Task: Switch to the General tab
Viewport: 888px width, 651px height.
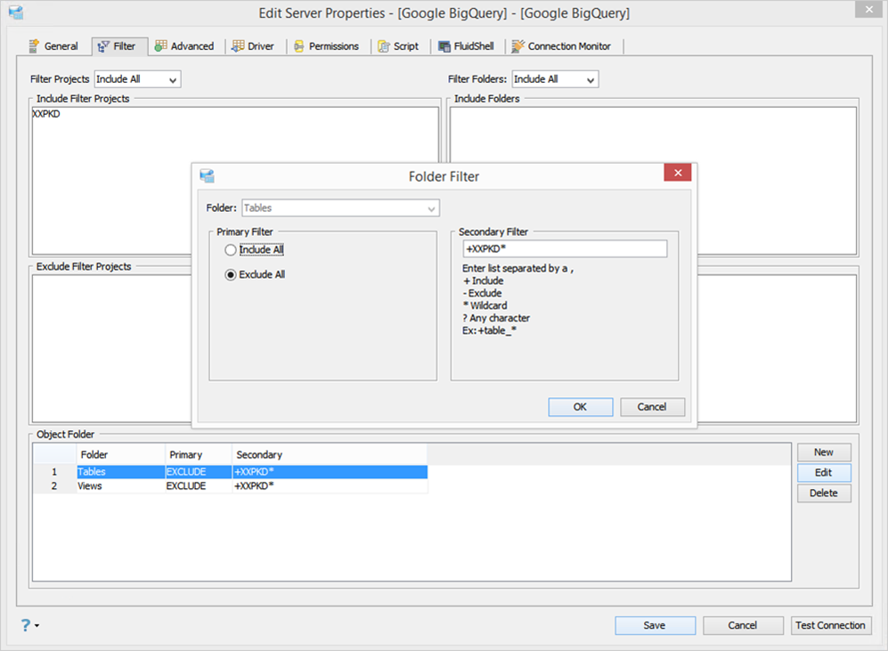Action: pos(53,46)
